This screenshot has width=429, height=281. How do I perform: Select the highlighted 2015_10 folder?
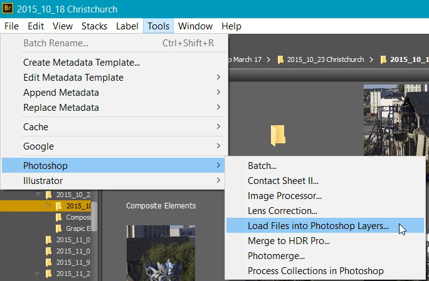[73, 206]
